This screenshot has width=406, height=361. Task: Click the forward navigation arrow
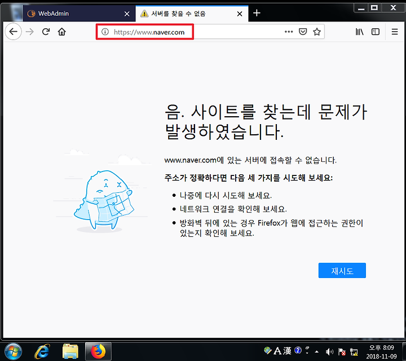point(30,32)
